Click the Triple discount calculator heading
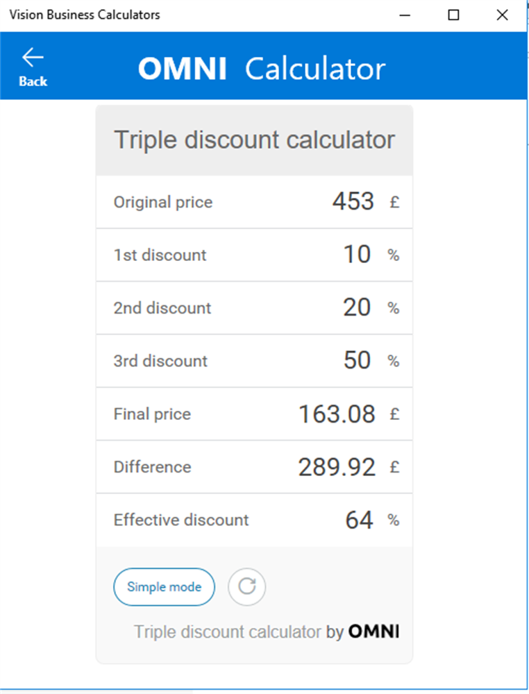This screenshot has height=694, width=529. pos(254,139)
